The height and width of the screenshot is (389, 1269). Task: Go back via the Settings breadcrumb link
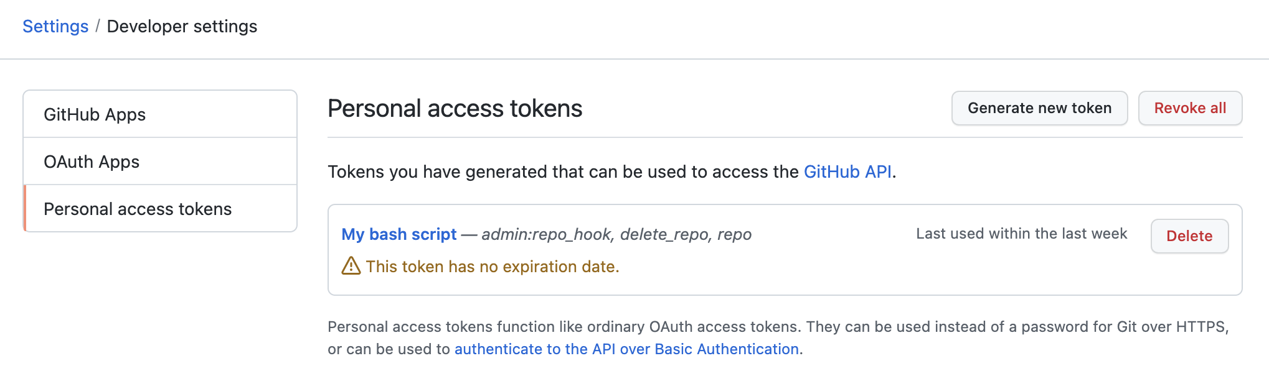click(55, 26)
